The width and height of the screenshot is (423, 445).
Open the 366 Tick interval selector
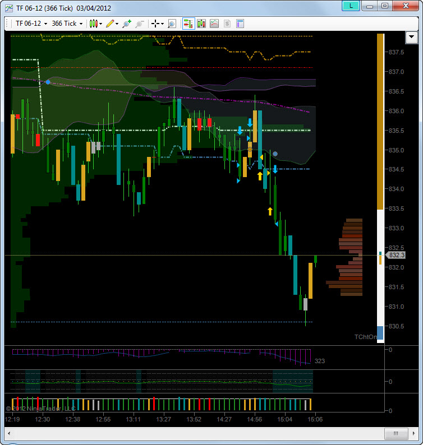(67, 24)
